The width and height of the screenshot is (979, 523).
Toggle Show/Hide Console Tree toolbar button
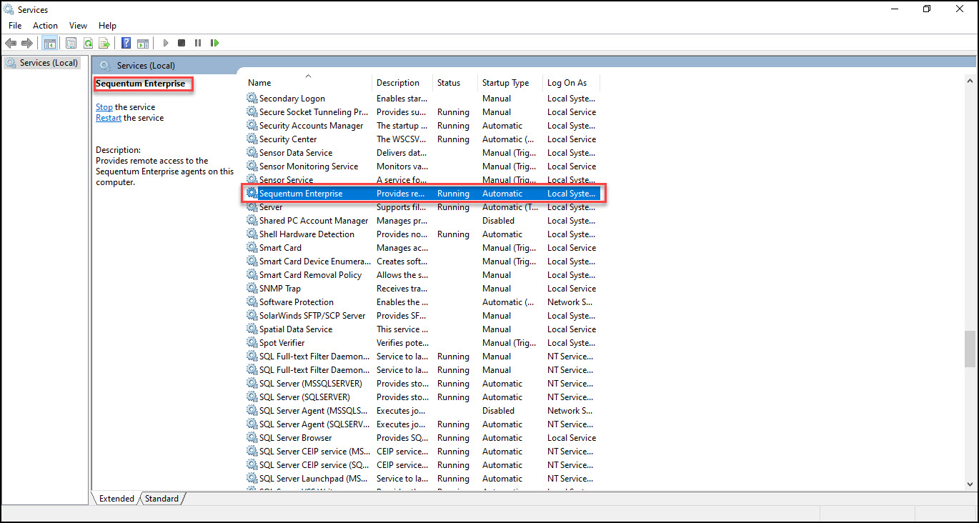tap(50, 43)
